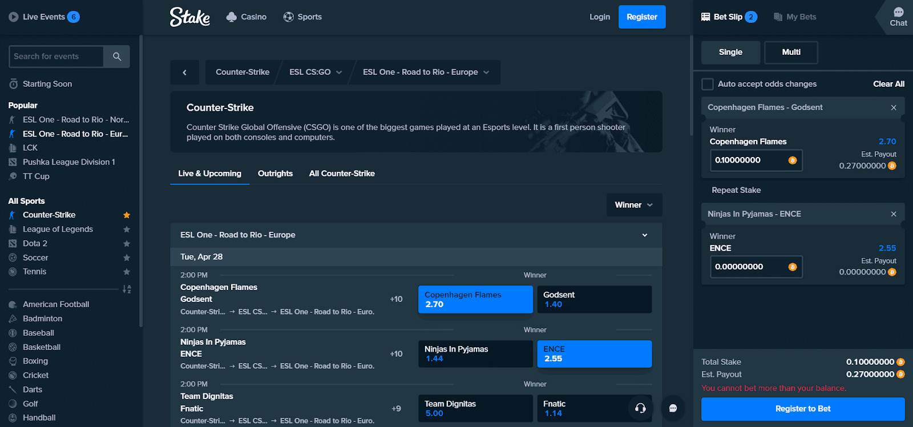Unfavorite Counter-Strike with the orange star
The image size is (913, 427).
127,215
